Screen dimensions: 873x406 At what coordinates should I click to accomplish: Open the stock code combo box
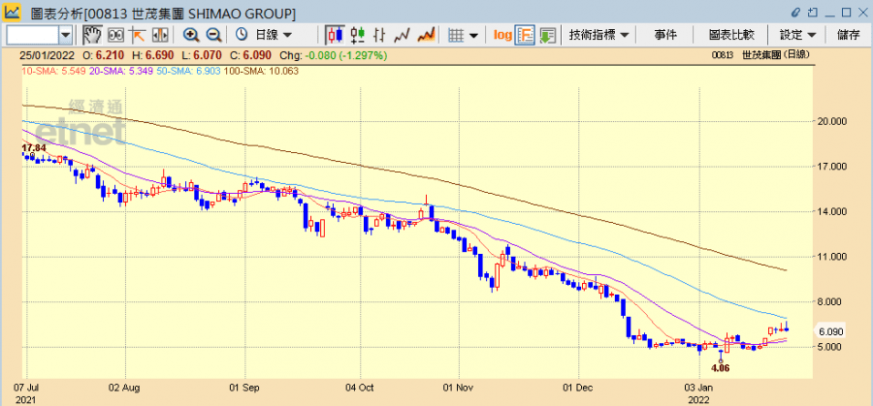click(x=65, y=35)
